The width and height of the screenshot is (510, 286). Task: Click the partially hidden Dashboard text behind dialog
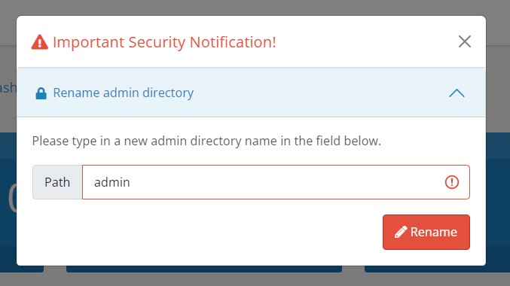[8, 88]
